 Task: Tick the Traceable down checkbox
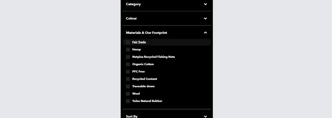[x=128, y=87]
